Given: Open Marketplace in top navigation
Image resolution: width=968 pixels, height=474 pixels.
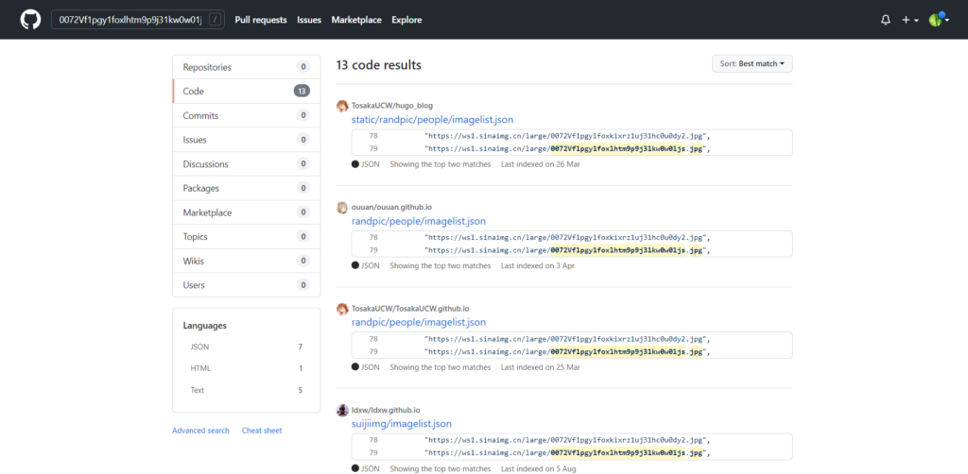Looking at the screenshot, I should click(356, 20).
